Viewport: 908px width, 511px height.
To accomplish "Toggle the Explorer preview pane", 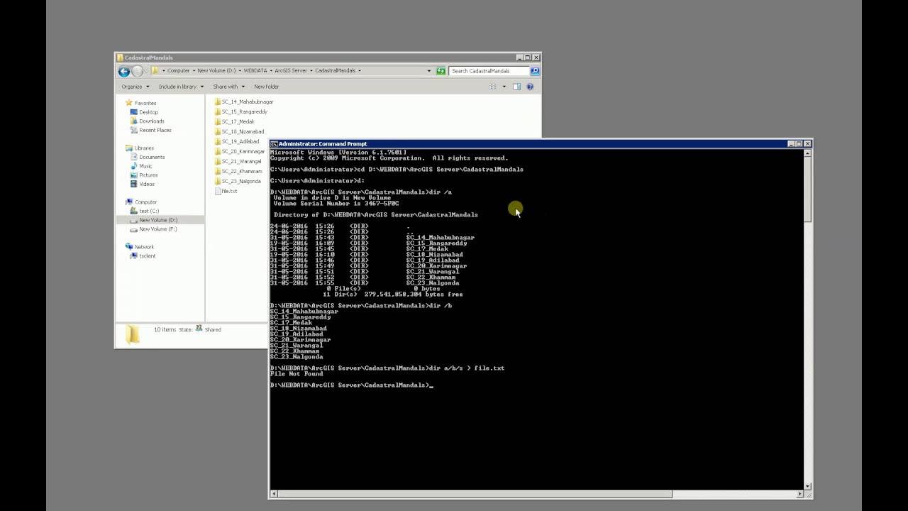I will pos(516,87).
